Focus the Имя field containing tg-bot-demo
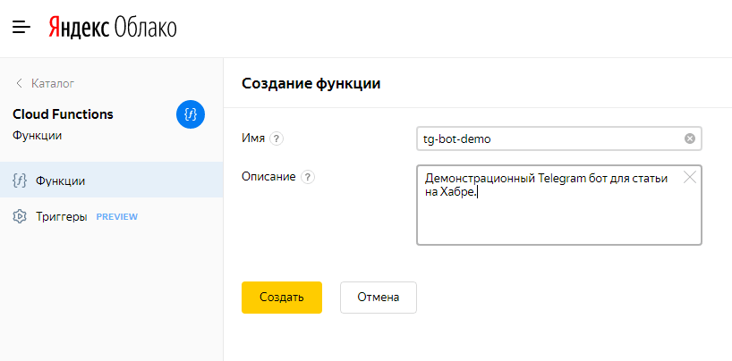The height and width of the screenshot is (361, 732). click(x=546, y=139)
